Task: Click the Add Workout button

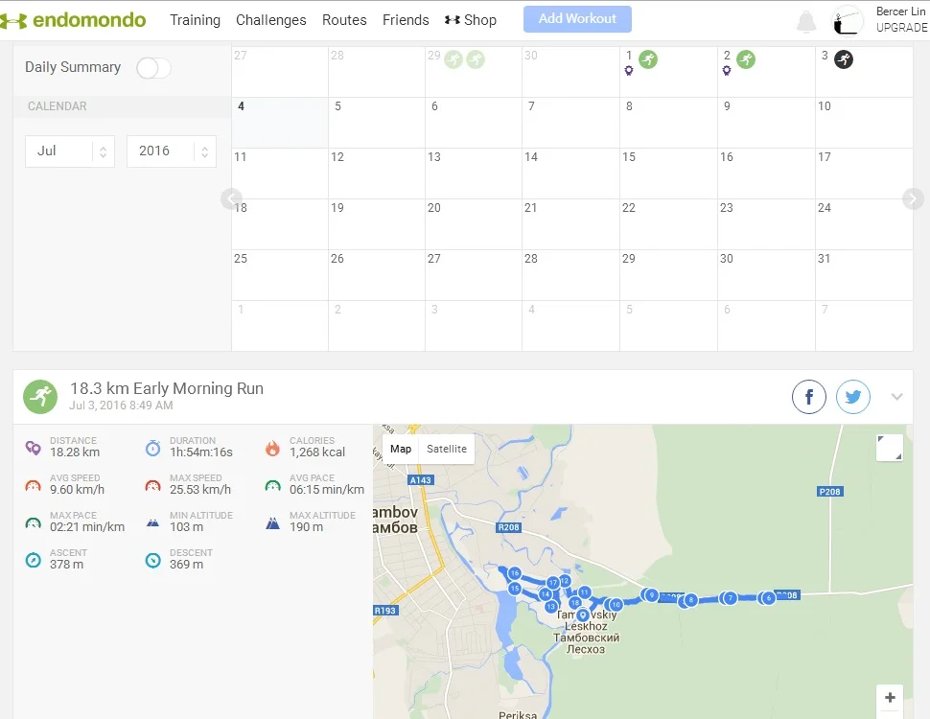Action: [x=577, y=19]
